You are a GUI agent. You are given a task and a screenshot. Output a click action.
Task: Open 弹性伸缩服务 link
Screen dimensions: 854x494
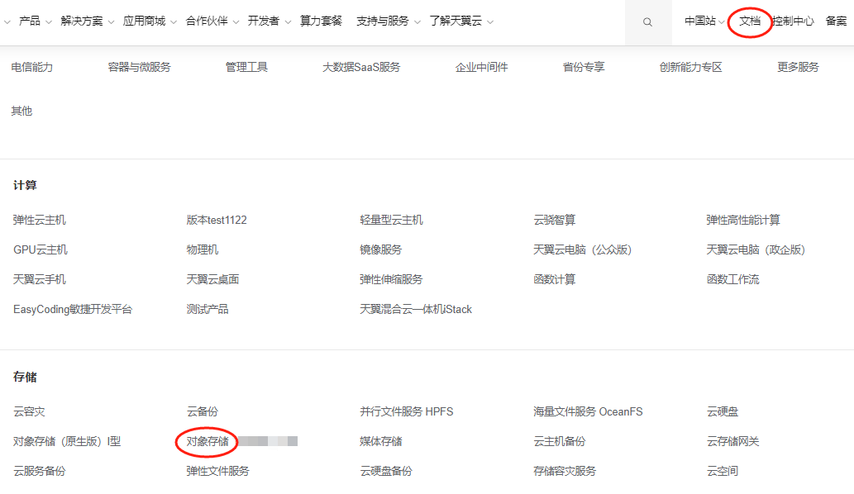[391, 280]
